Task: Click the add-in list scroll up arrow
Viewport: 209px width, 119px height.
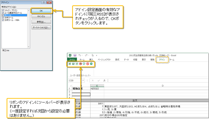Action: (28, 11)
